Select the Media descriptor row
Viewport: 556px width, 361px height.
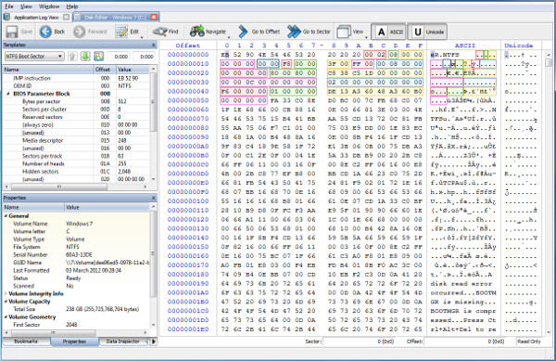coord(77,140)
